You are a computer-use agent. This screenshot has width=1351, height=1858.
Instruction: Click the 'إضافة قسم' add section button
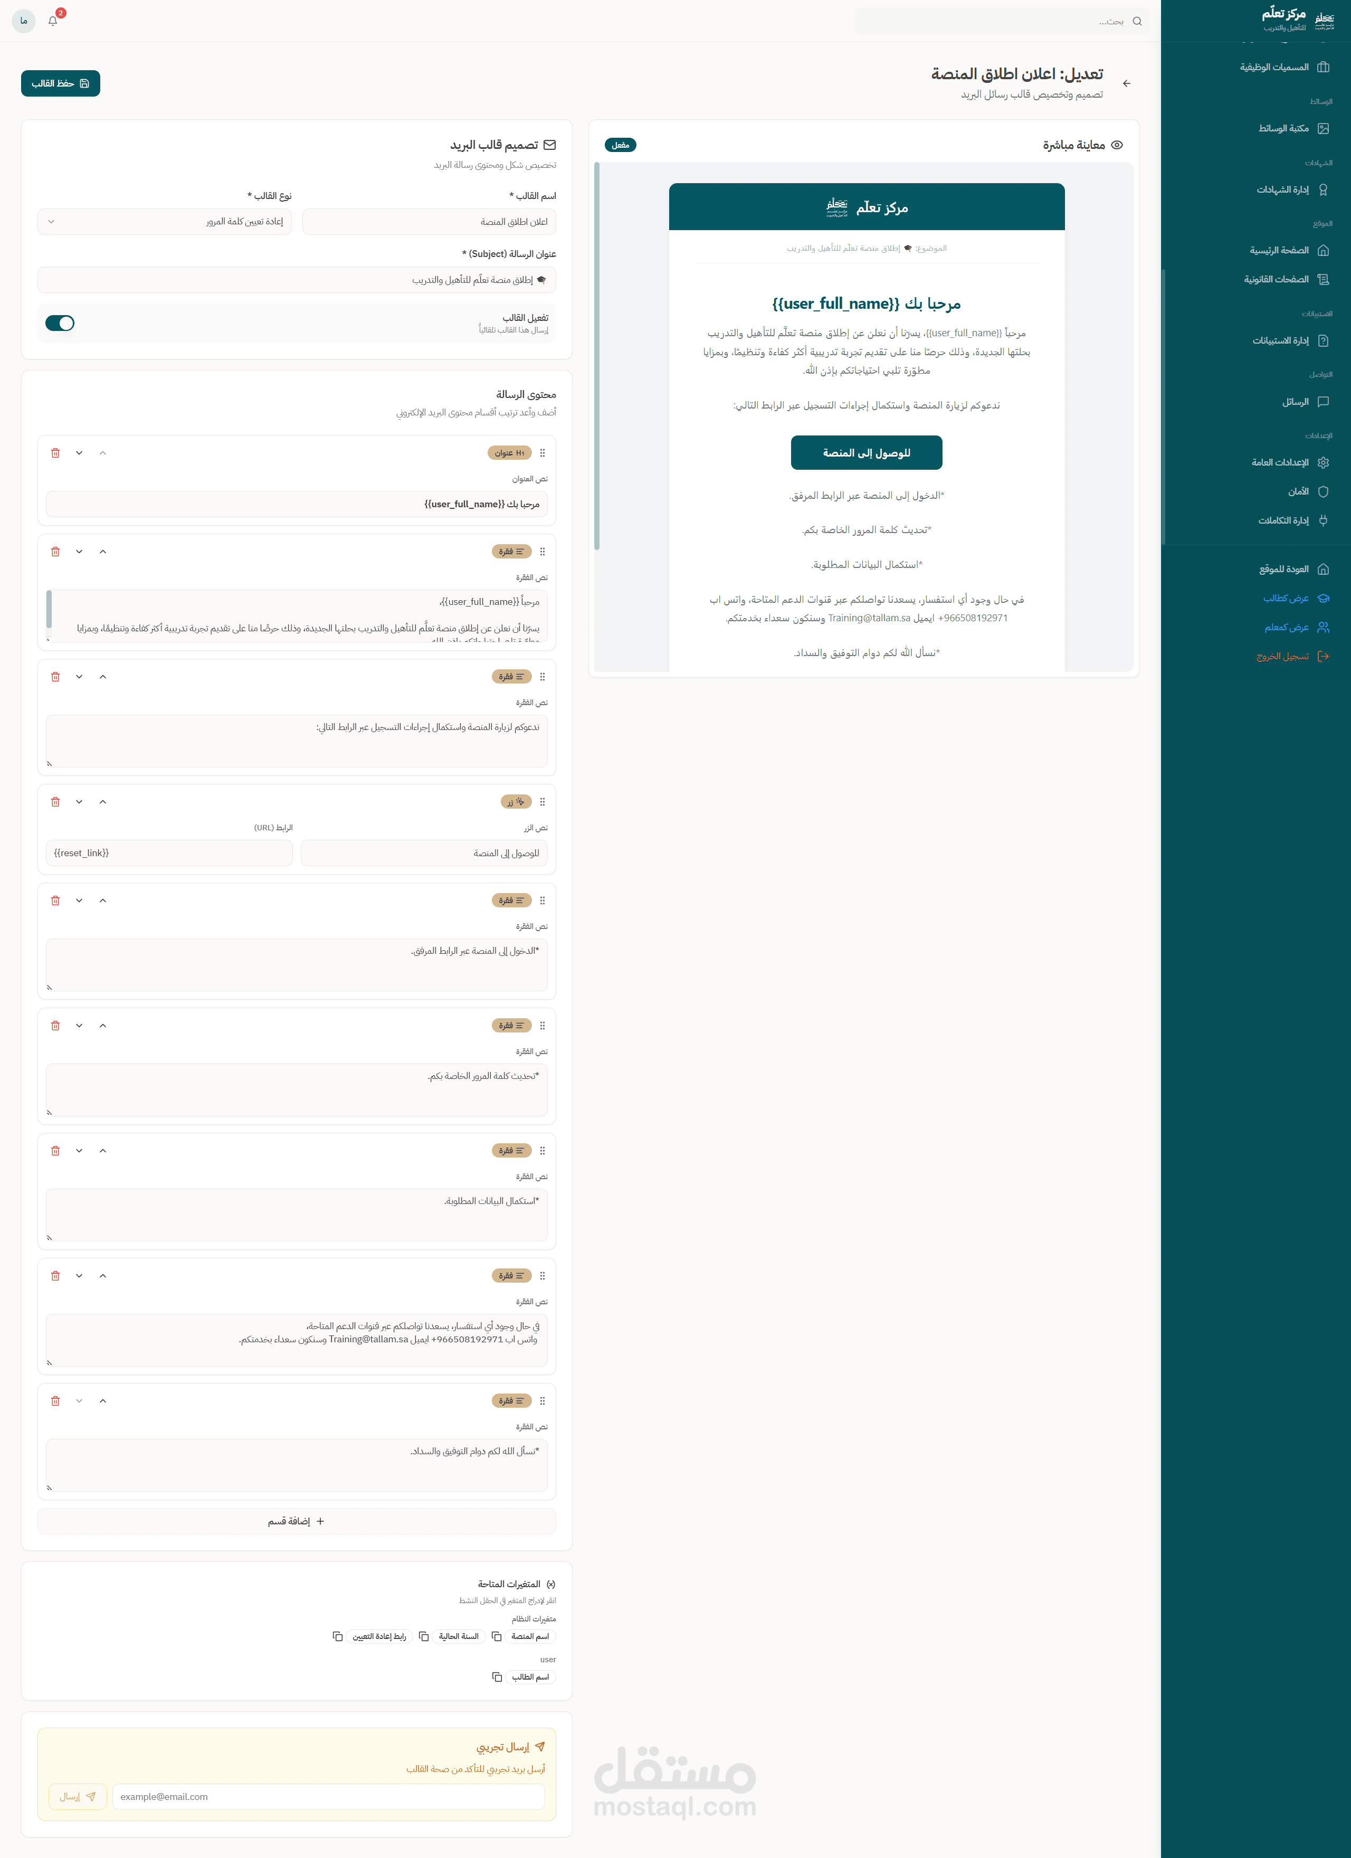pos(297,1521)
